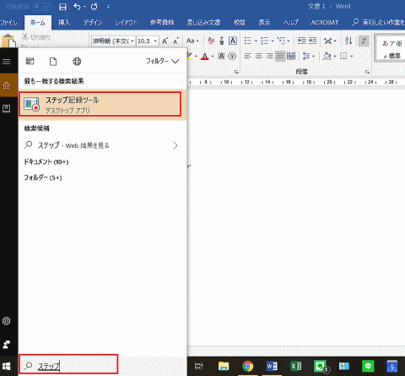Apply enclosed character circle icon
This screenshot has width=405, height=376.
(x=232, y=56)
